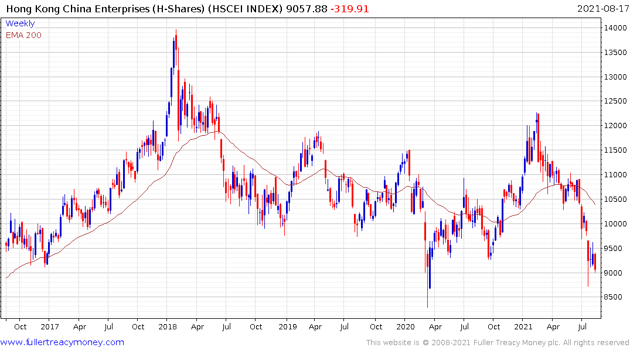The height and width of the screenshot is (351, 630).
Task: Click the price change value -319.91
Action: pyautogui.click(x=349, y=8)
